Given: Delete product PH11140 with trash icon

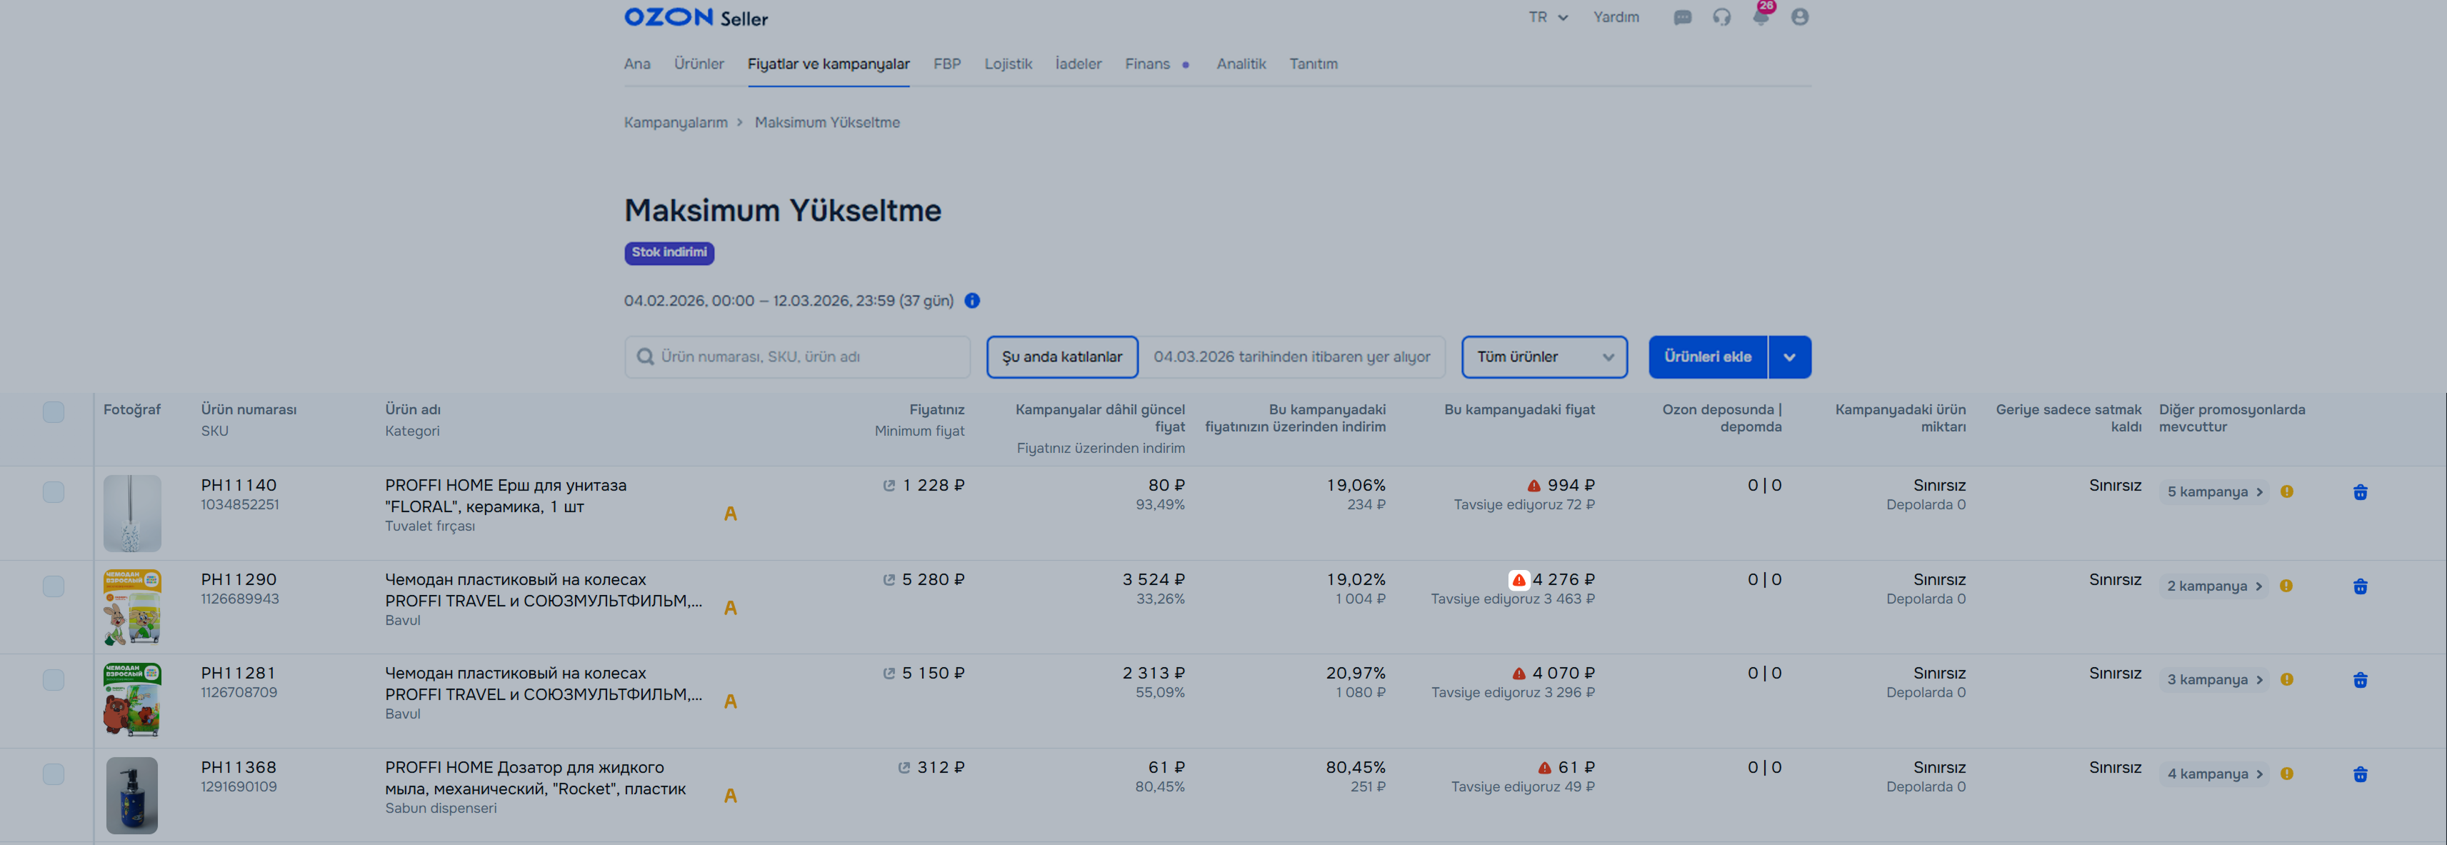Looking at the screenshot, I should click(x=2360, y=492).
